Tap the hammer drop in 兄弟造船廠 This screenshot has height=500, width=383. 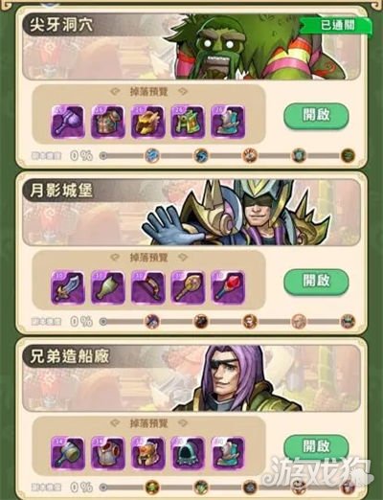[x=68, y=453]
